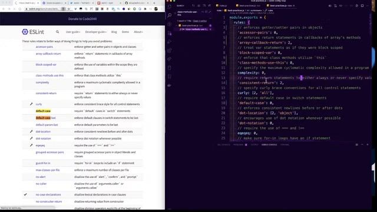The width and height of the screenshot is (377, 212).
Task: Open the highlighted default-case rule link
Action: pyautogui.click(x=43, y=111)
